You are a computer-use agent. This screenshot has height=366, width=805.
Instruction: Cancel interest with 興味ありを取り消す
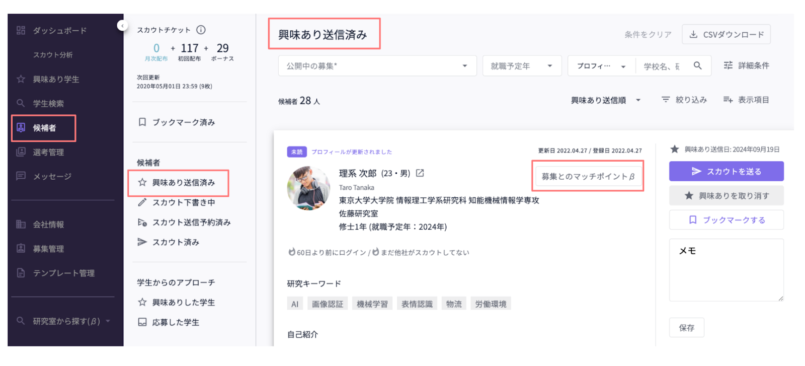point(726,196)
